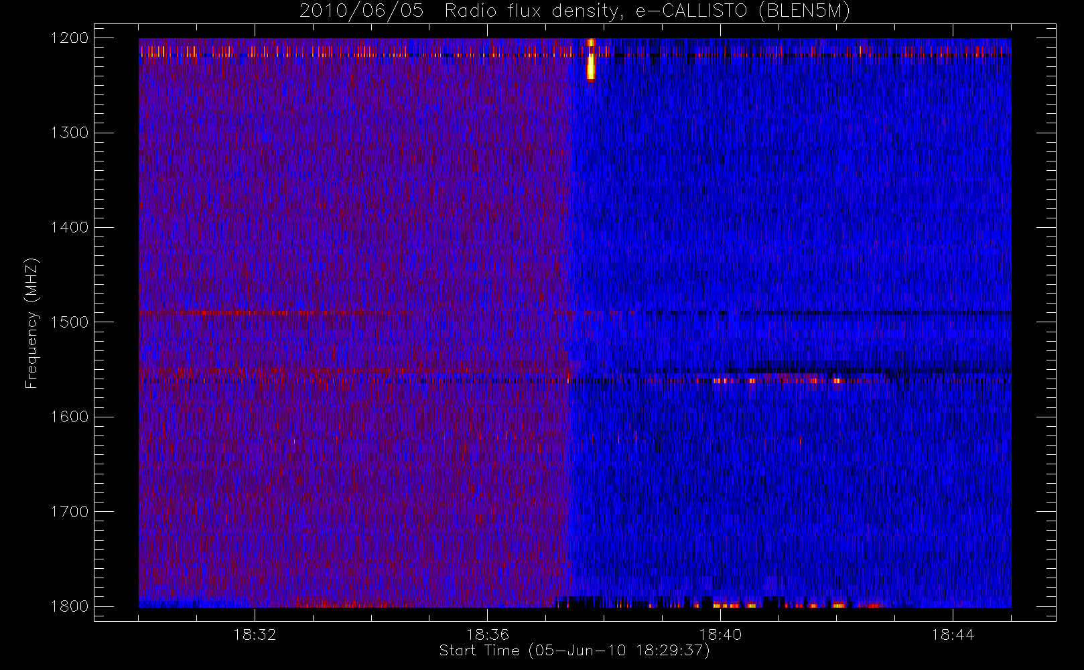Image resolution: width=1084 pixels, height=670 pixels.
Task: Select the 1800 frequency tick label
Action: tap(70, 606)
